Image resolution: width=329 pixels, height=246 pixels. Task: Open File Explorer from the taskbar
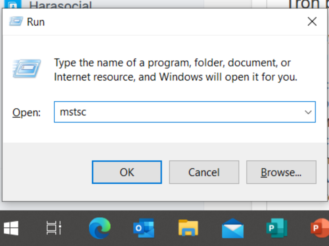tap(188, 228)
